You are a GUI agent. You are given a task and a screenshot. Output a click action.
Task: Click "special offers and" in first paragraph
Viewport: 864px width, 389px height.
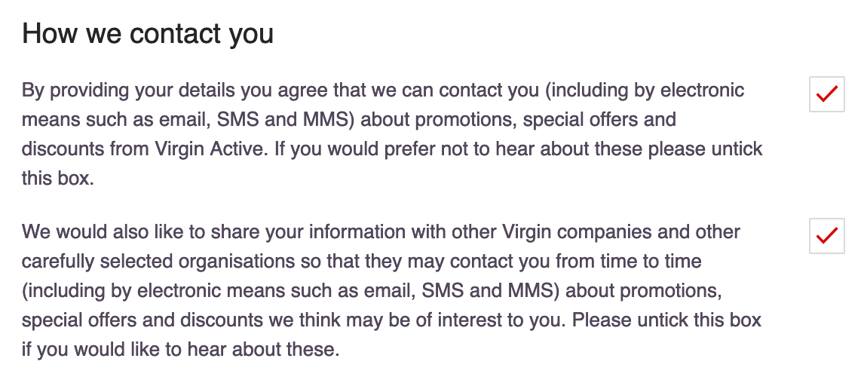(599, 120)
